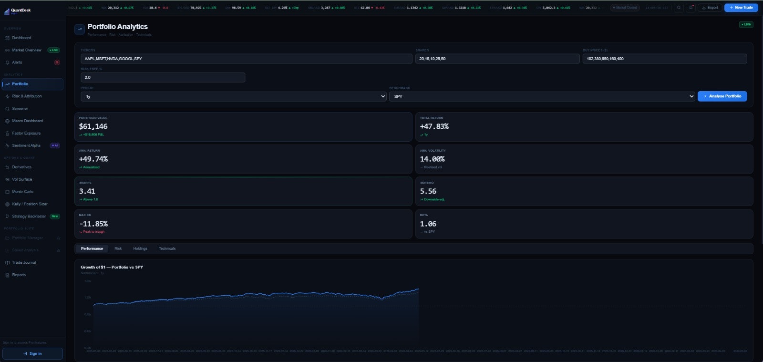Switch to the Holdings tab

point(140,248)
